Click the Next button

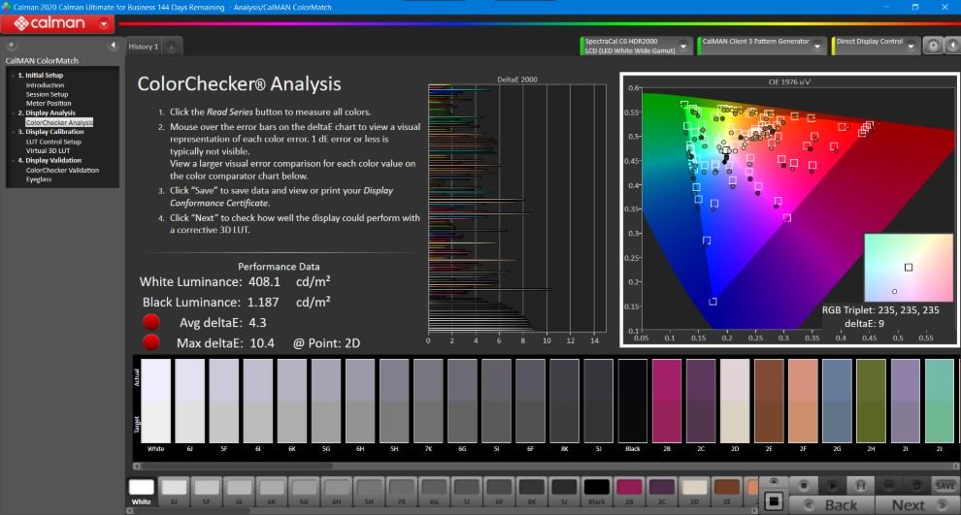point(916,505)
